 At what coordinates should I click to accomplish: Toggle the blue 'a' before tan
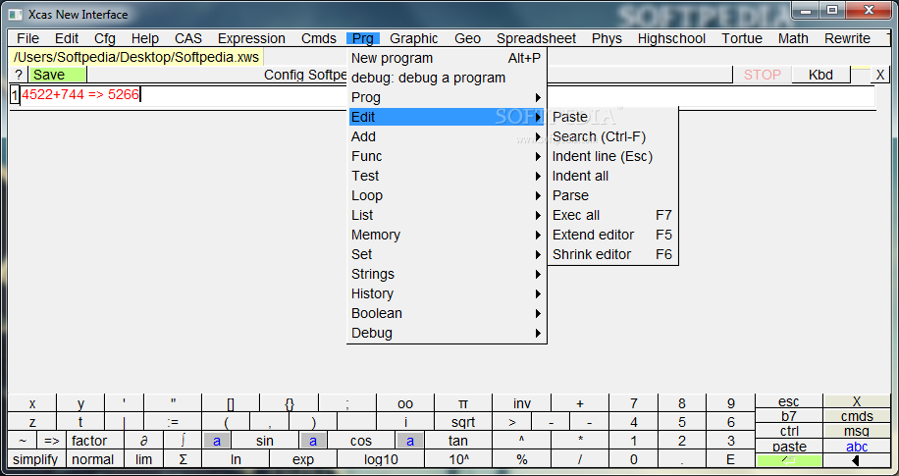(x=409, y=441)
